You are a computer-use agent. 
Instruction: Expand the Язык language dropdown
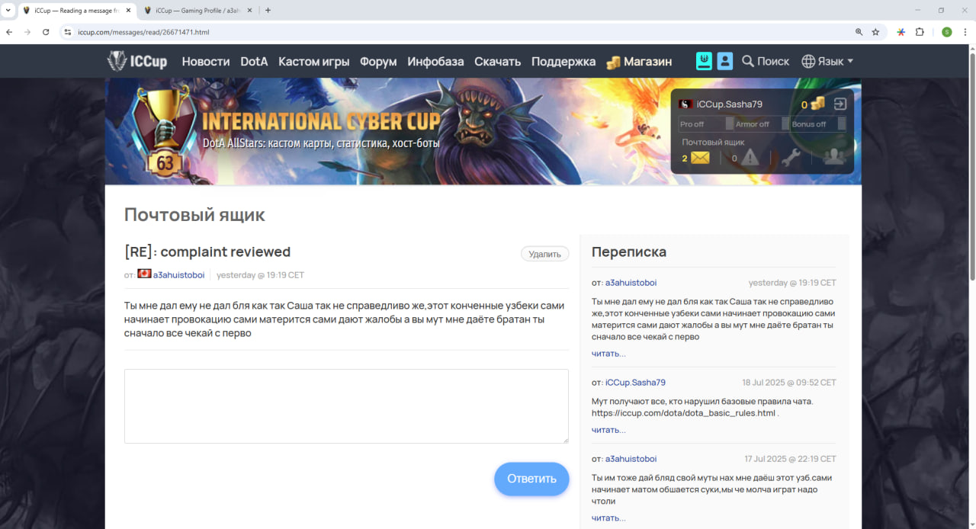coord(827,61)
